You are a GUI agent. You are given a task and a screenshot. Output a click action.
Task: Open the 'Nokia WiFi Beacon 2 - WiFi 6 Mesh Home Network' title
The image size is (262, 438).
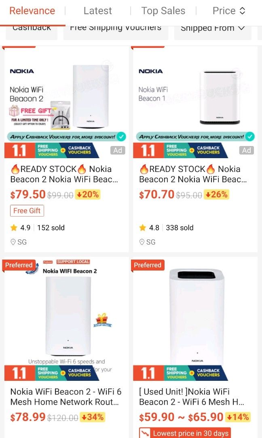point(66,397)
